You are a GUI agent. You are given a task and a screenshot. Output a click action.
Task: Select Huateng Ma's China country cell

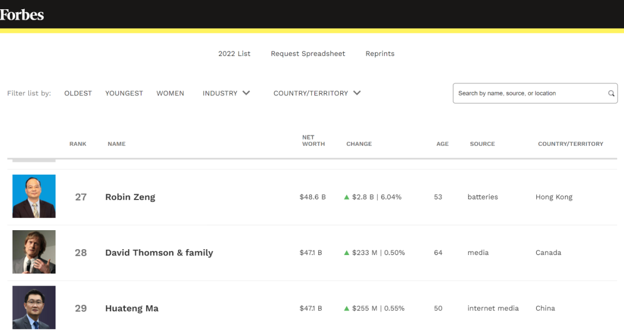tap(545, 309)
